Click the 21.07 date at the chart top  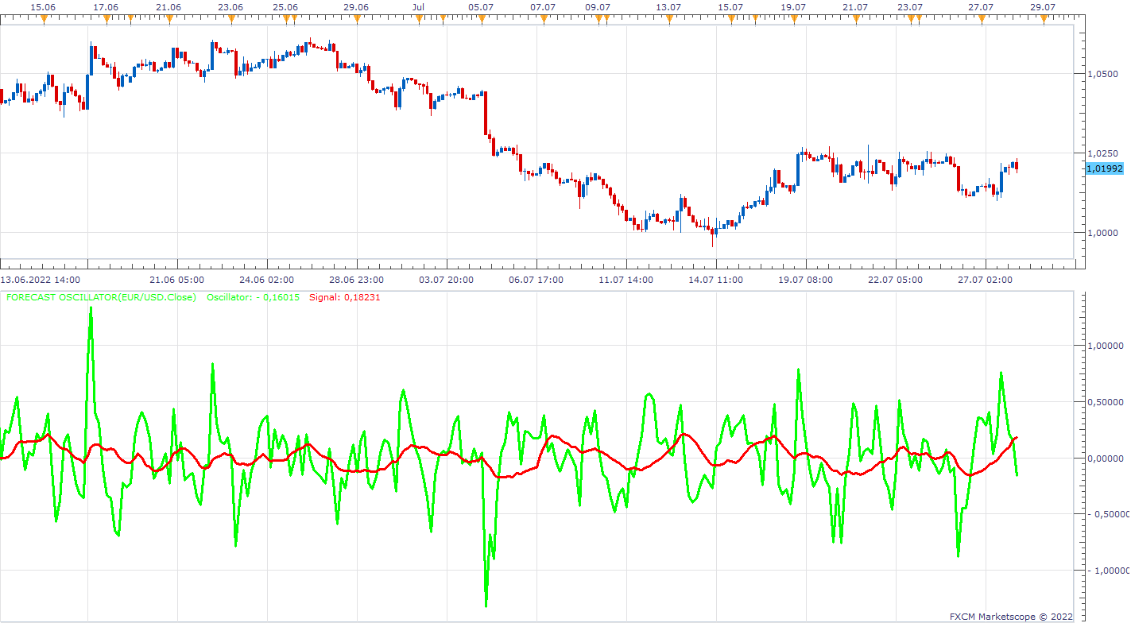tap(855, 7)
